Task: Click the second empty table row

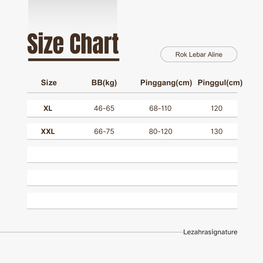Action: pyautogui.click(x=132, y=178)
